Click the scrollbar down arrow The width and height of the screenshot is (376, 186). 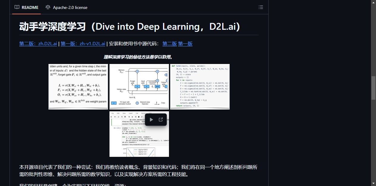pyautogui.click(x=373, y=183)
